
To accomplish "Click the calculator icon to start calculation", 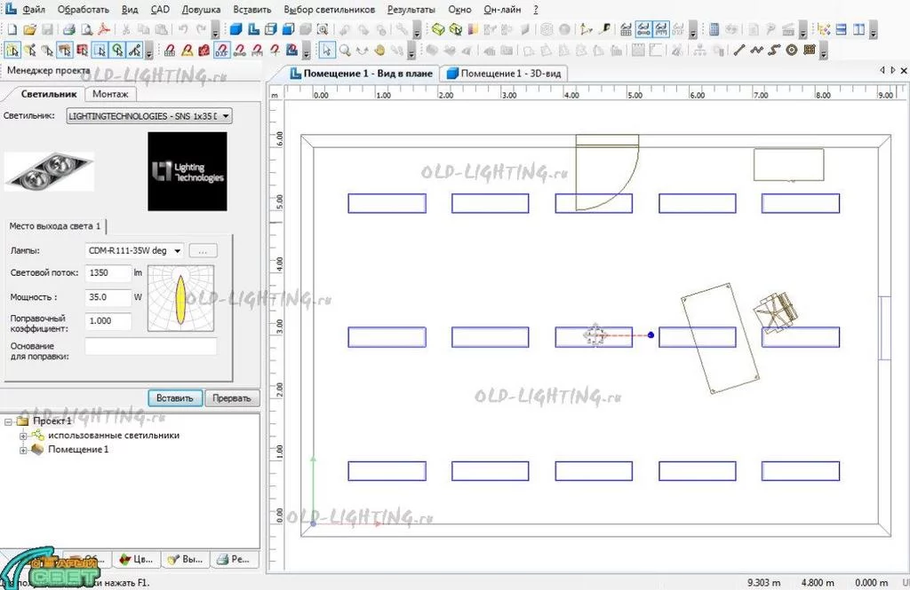I will pos(714,28).
